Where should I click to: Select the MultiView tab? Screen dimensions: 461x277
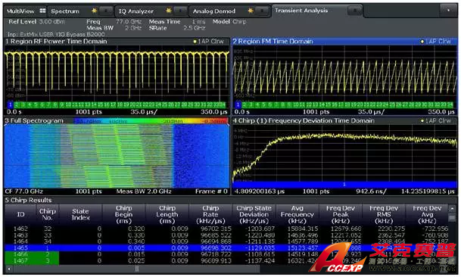tap(20, 11)
